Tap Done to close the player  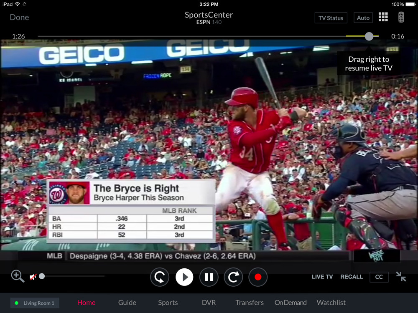point(19,17)
